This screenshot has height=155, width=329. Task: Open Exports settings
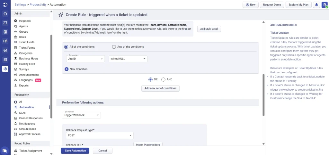click(x=24, y=86)
